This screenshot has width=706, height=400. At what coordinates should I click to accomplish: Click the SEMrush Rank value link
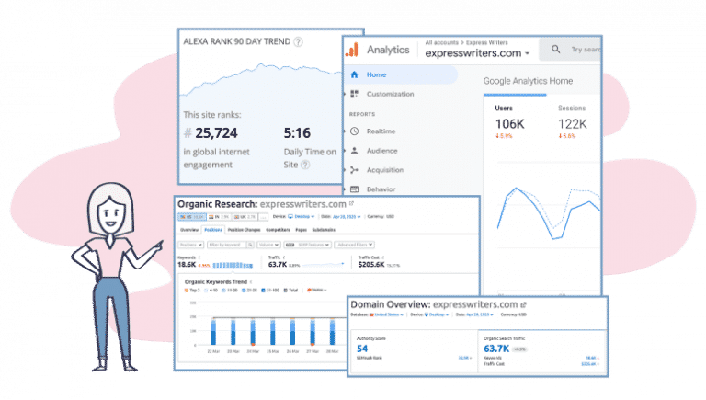(464, 358)
